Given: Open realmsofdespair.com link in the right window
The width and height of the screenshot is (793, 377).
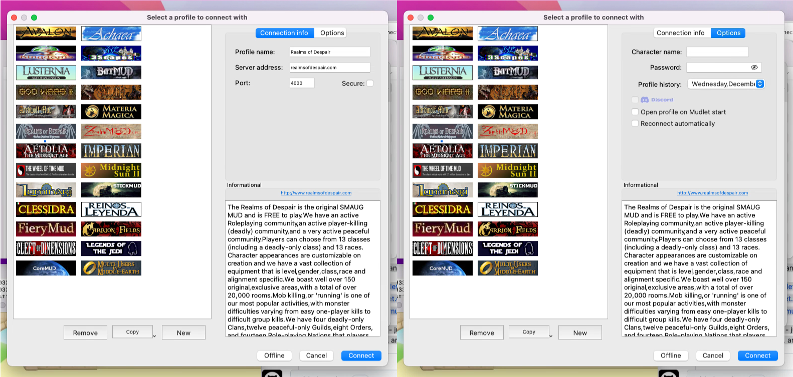Looking at the screenshot, I should coord(712,193).
